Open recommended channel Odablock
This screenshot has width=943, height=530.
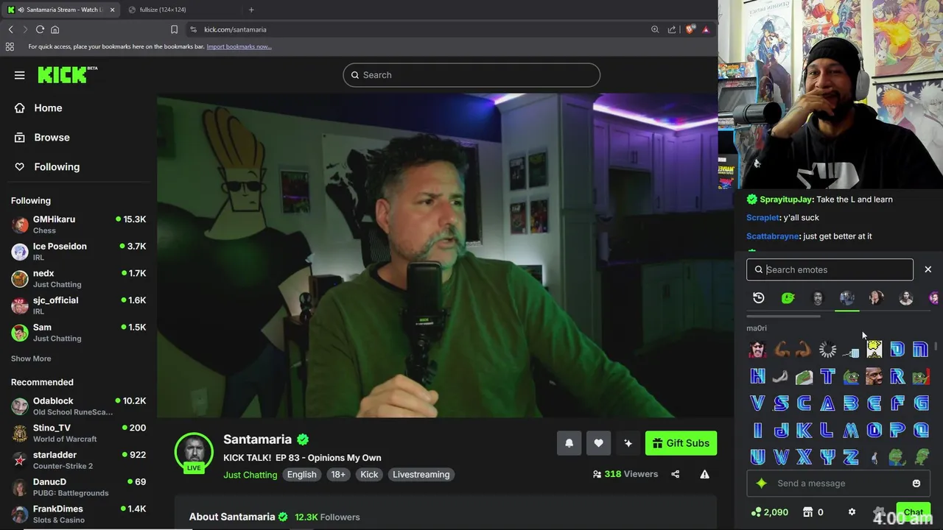pos(78,406)
